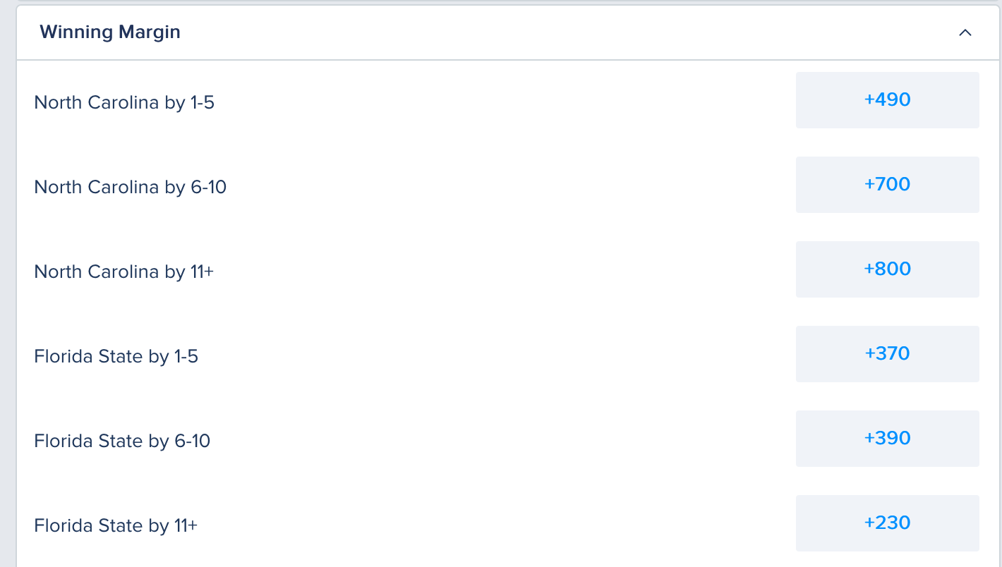Click the Winning Margin header title
Viewport: 1002px width, 567px height.
[110, 32]
